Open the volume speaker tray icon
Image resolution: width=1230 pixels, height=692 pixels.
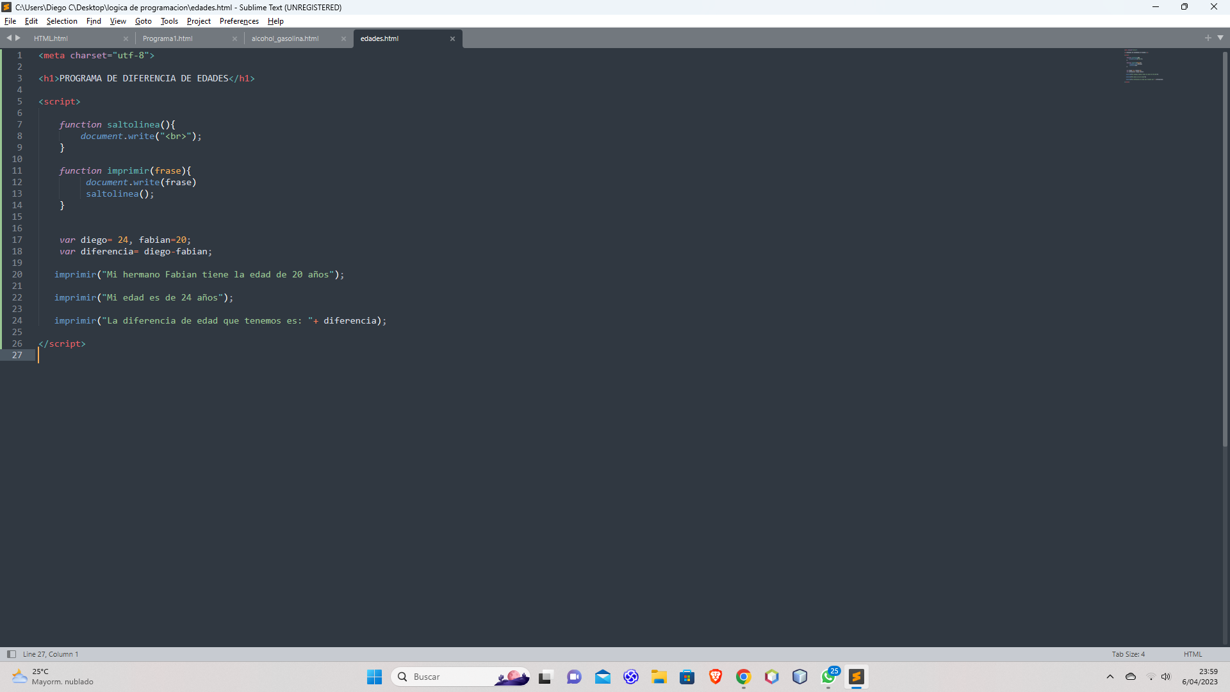tap(1166, 677)
